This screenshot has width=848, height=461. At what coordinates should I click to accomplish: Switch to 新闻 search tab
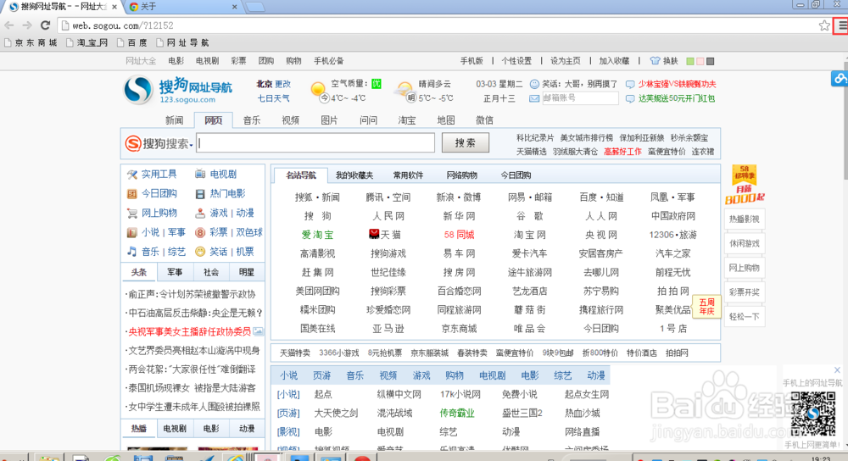point(174,120)
